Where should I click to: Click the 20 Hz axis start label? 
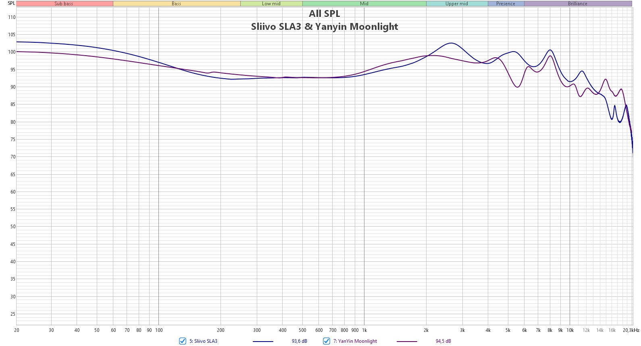click(x=17, y=330)
